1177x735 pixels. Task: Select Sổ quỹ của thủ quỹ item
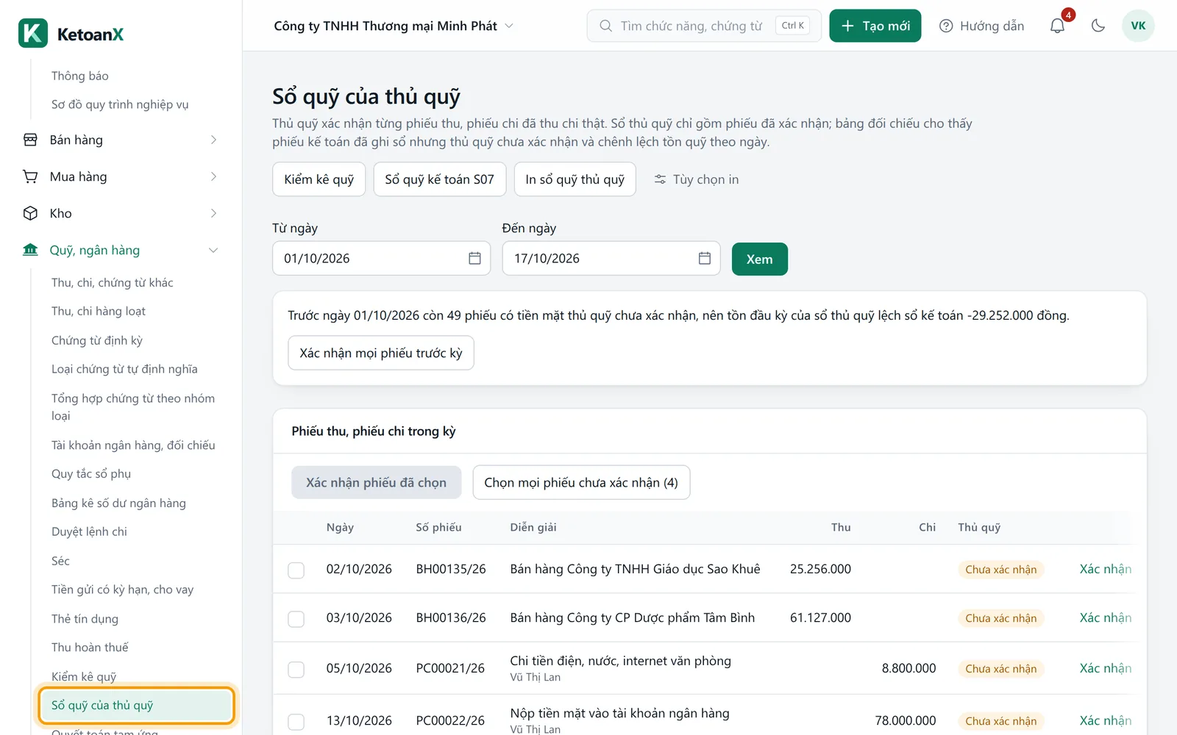[x=137, y=705]
